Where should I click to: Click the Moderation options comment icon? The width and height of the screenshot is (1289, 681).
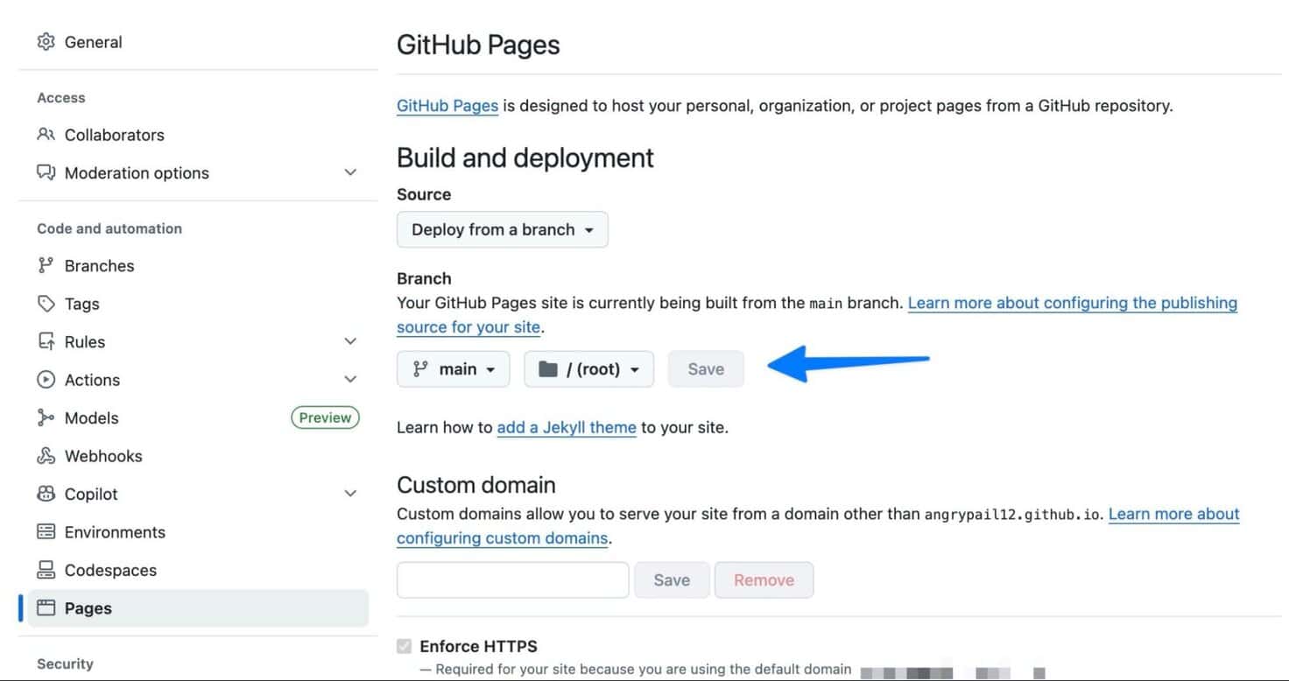click(46, 172)
